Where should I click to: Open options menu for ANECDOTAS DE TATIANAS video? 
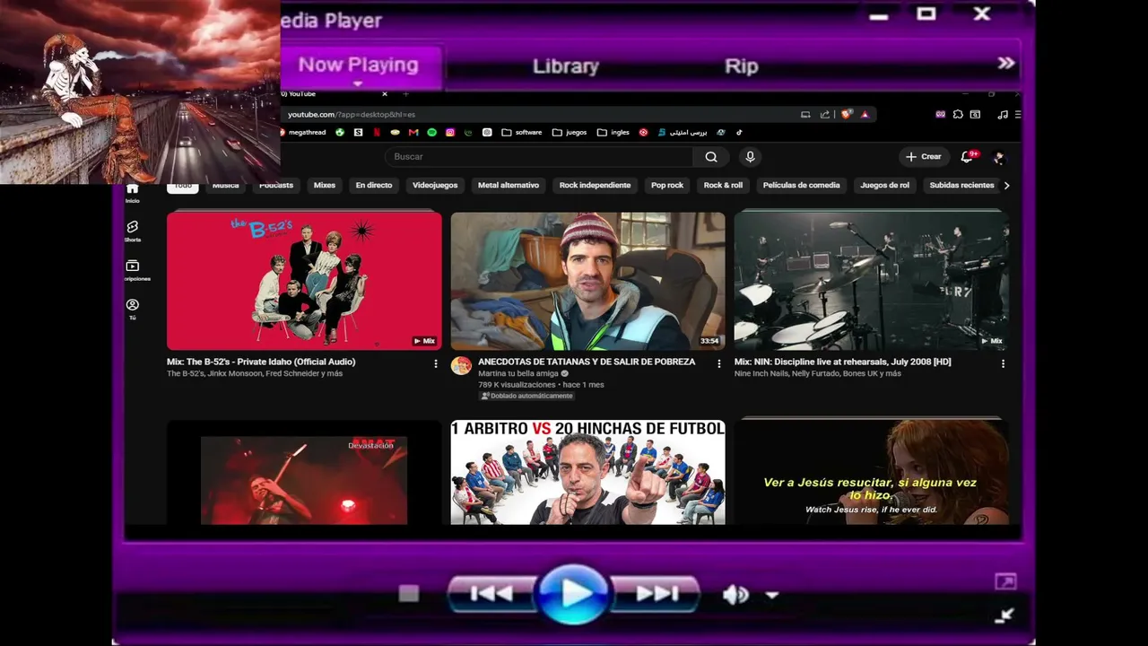(x=718, y=363)
